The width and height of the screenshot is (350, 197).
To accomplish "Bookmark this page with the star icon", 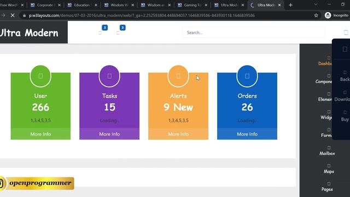I will point(316,15).
